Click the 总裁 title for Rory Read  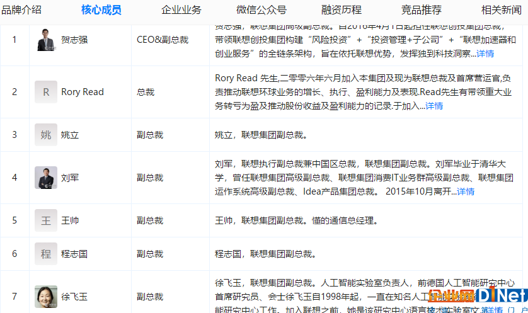click(x=146, y=92)
